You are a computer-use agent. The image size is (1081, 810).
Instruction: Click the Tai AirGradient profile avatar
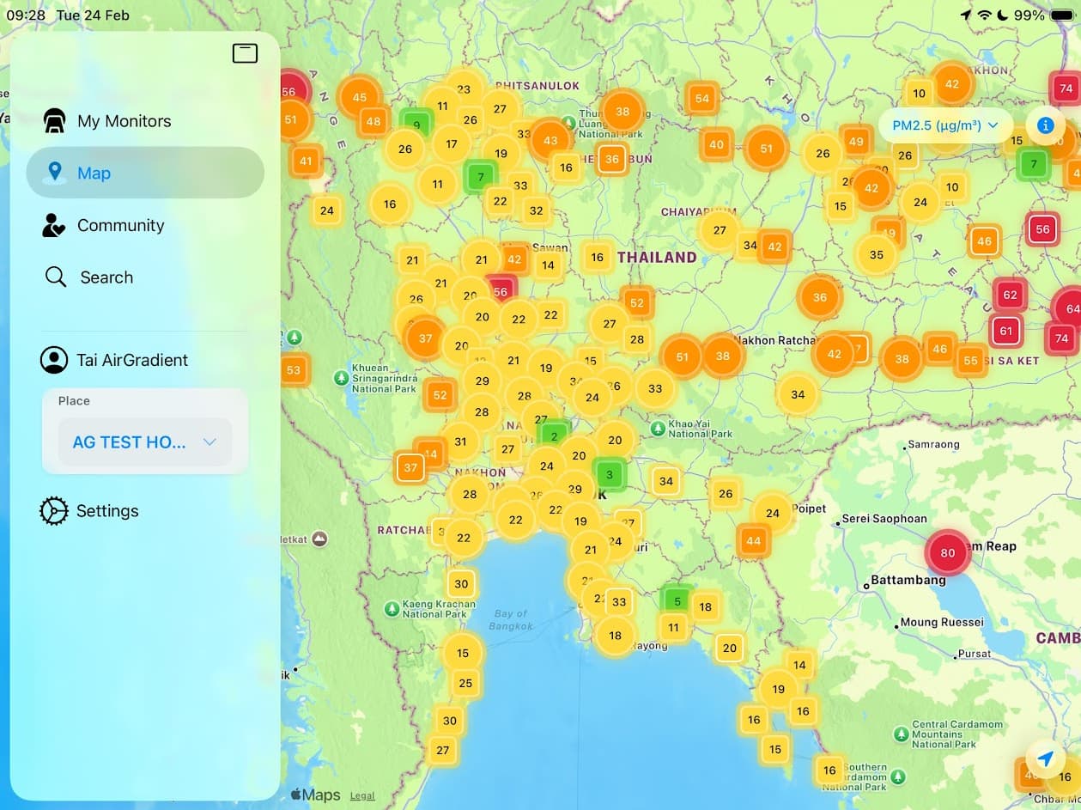click(54, 360)
